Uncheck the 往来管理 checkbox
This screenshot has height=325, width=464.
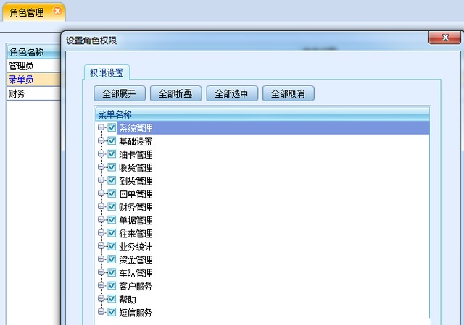pyautogui.click(x=112, y=233)
